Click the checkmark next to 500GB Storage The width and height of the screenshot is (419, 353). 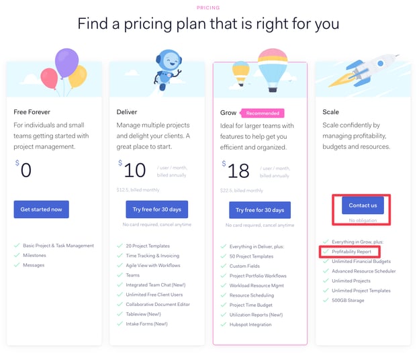(x=326, y=300)
